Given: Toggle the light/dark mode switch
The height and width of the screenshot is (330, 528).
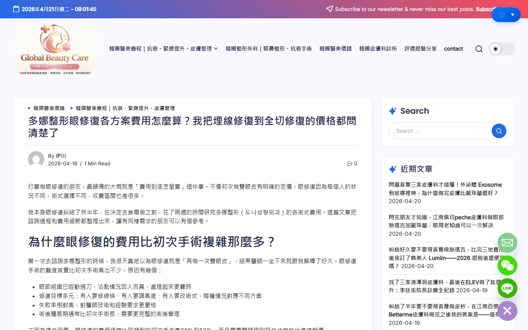Looking at the screenshot, I should [502, 49].
